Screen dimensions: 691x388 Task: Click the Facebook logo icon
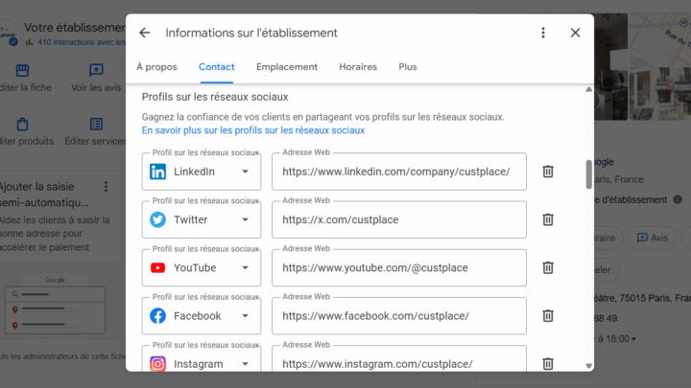point(157,316)
